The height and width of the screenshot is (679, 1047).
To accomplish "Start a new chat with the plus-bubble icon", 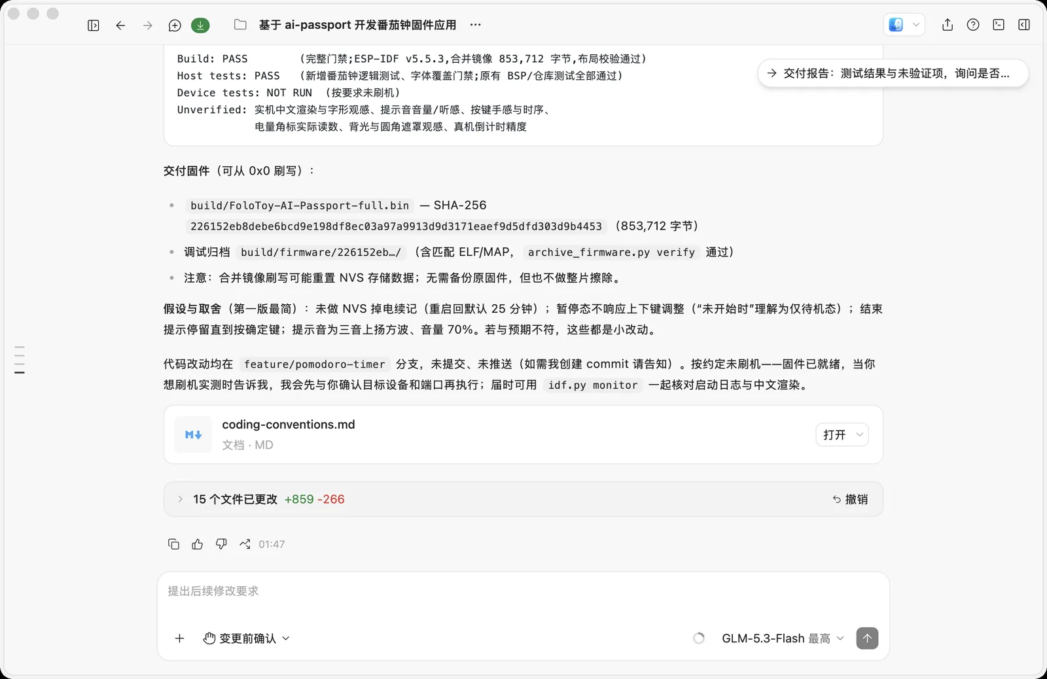I will click(x=175, y=25).
